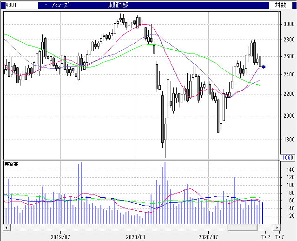Click the 2020/01 date axis label
This screenshot has height=241, width=297.
tap(136, 237)
